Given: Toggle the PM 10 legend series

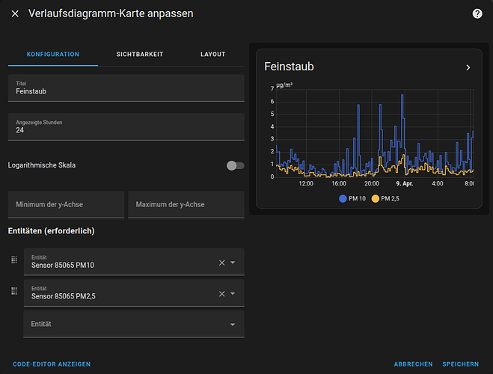Looking at the screenshot, I should [352, 199].
